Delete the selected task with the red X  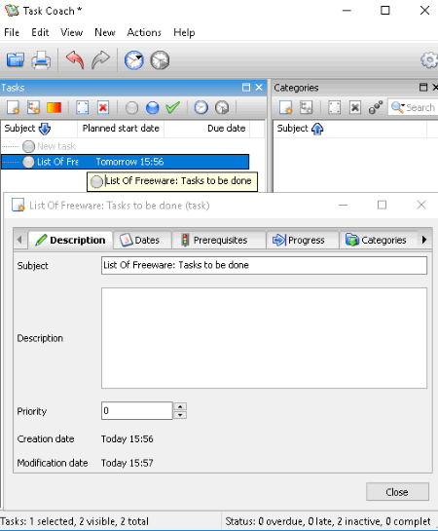[103, 108]
